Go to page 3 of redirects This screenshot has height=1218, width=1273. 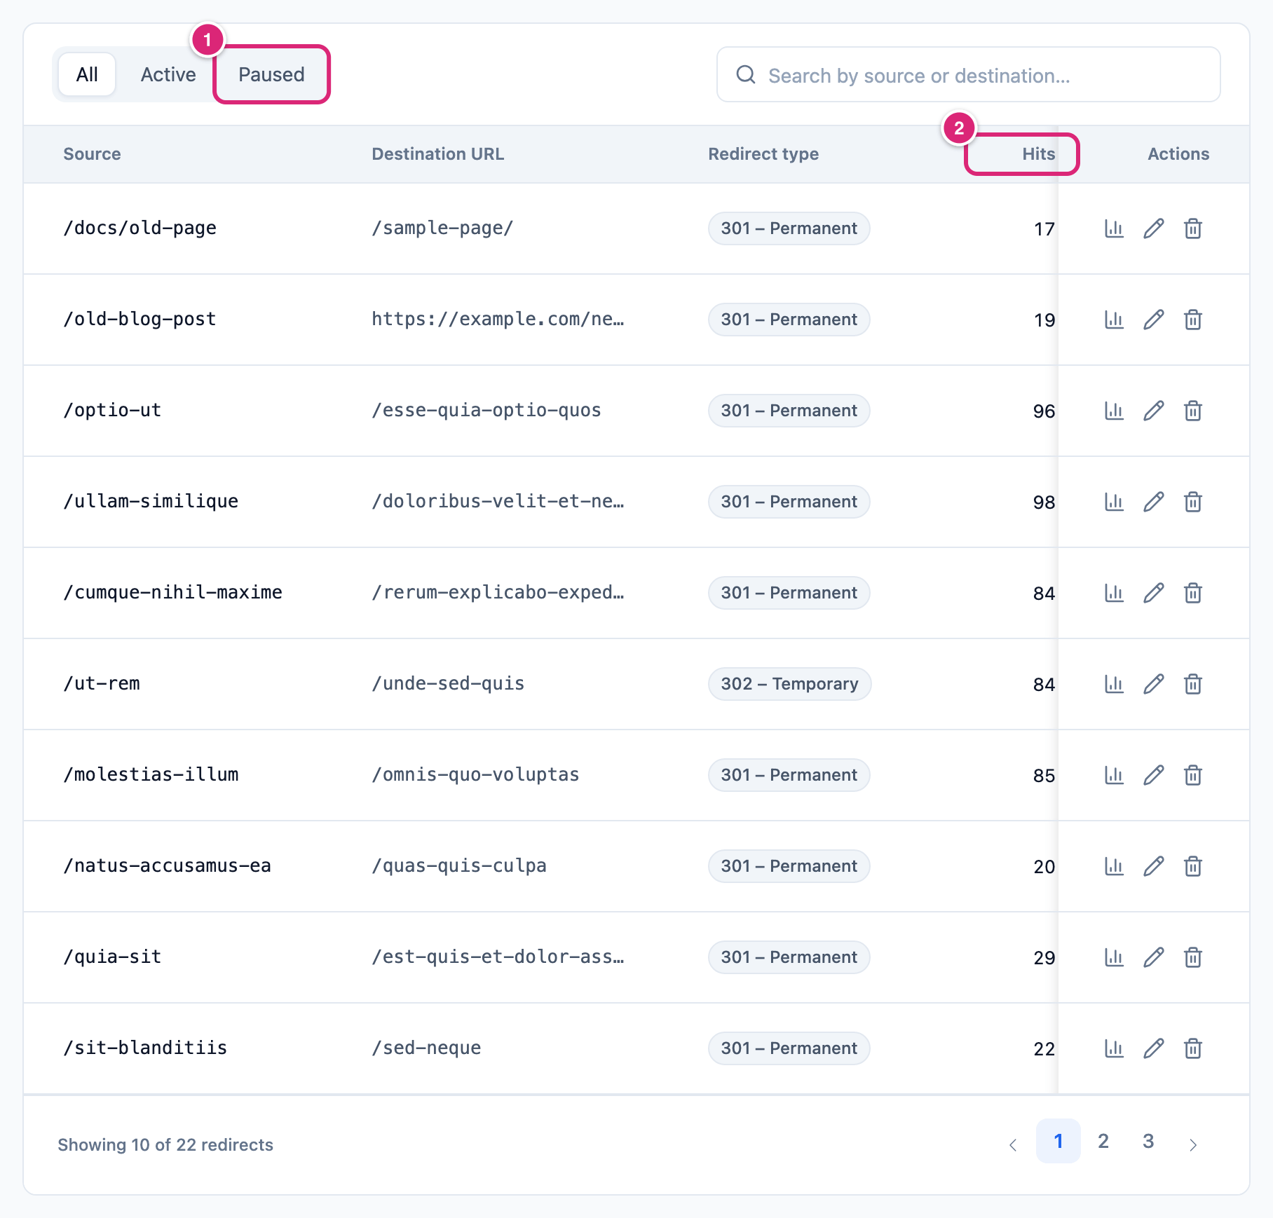[1148, 1141]
